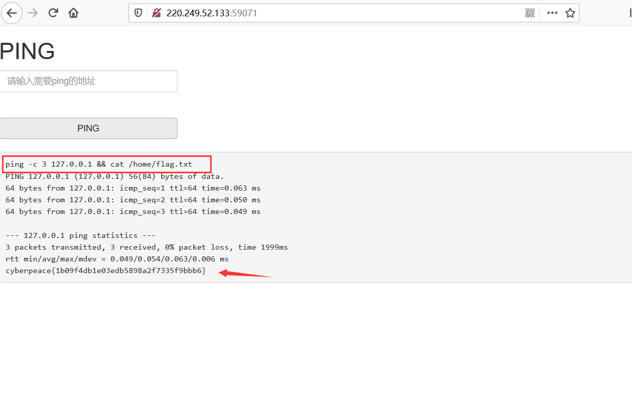Reload the current page
The image size is (632, 402).
tap(53, 13)
